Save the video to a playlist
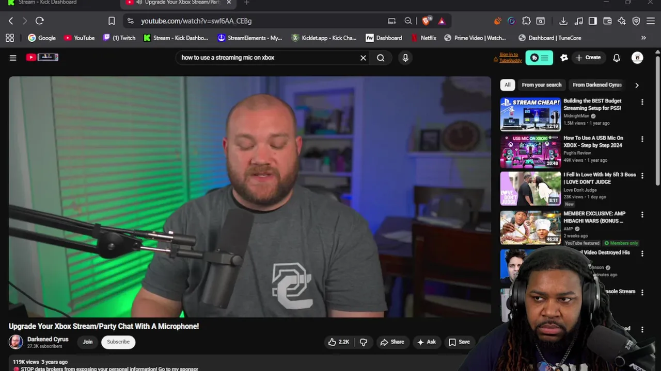Viewport: 661px width, 371px height. pyautogui.click(x=459, y=342)
